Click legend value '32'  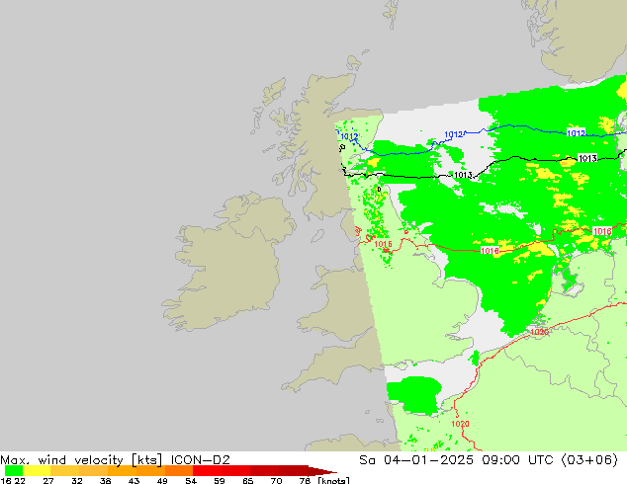77,480
